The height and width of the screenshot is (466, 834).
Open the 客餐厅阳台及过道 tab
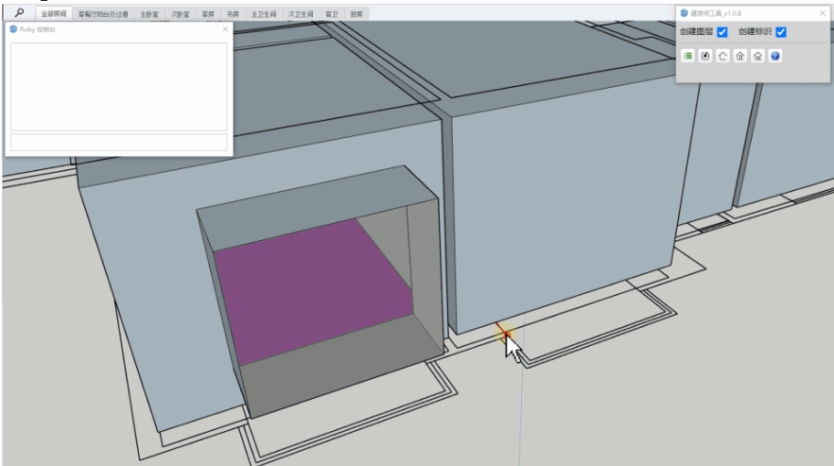pos(103,15)
